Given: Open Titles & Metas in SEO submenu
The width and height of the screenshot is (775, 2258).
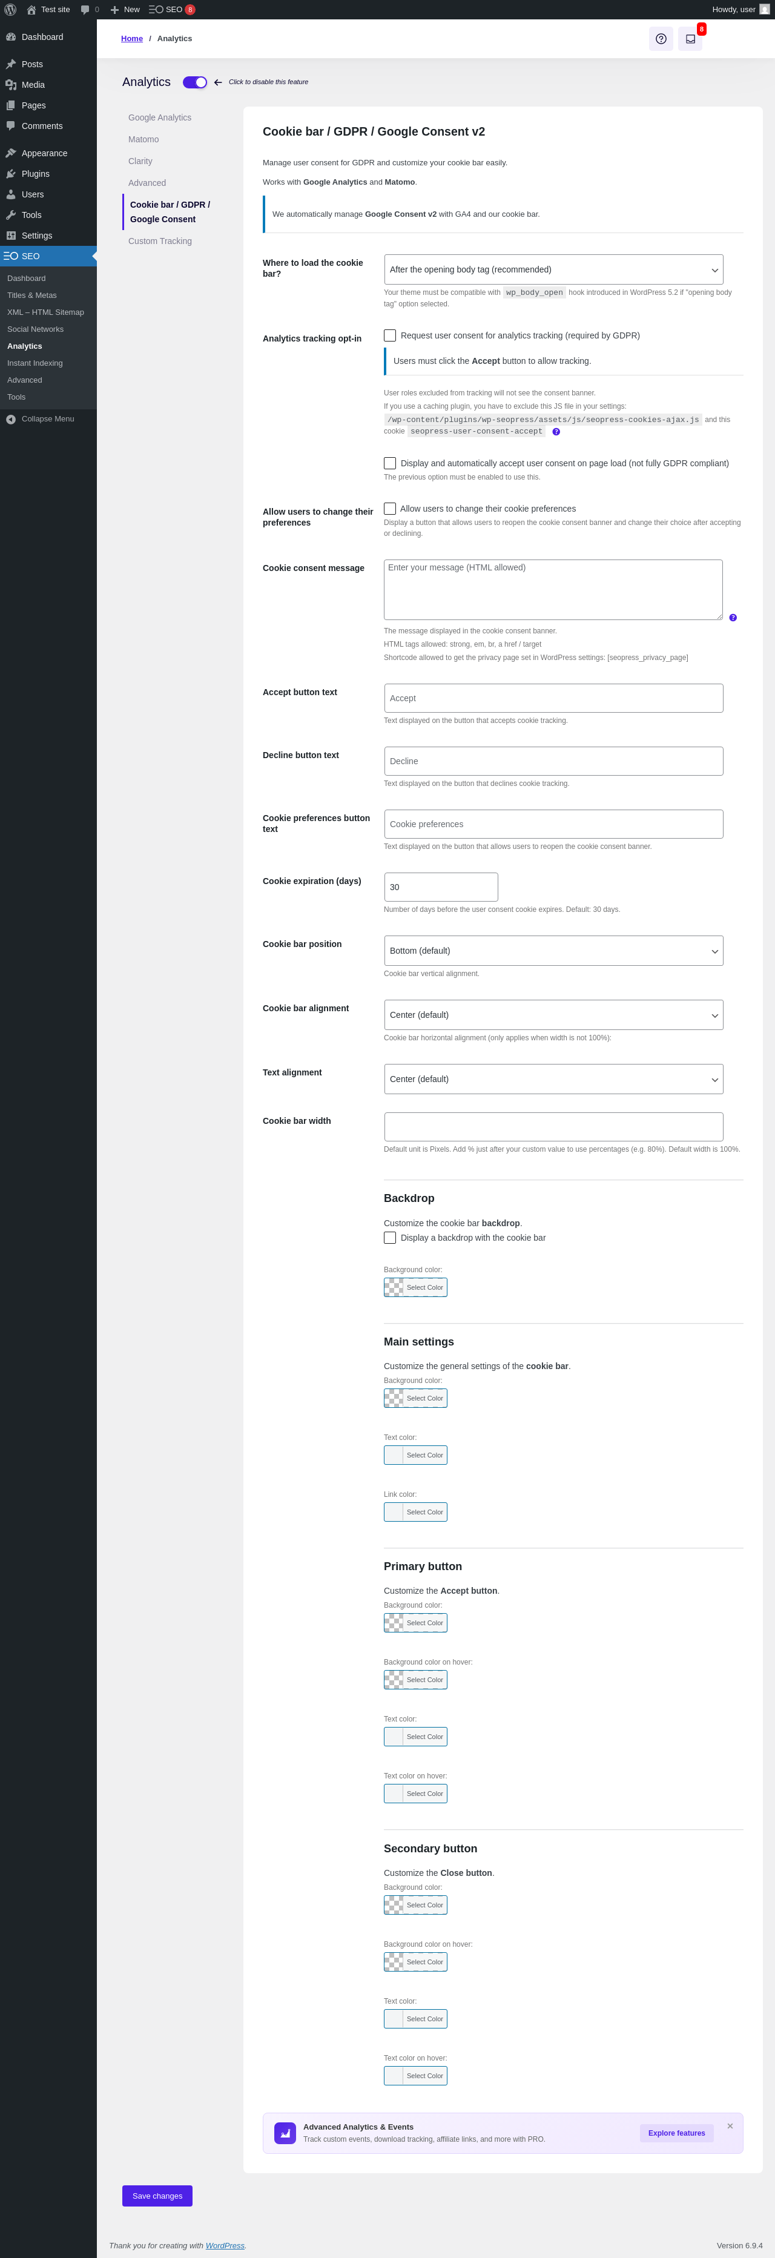Looking at the screenshot, I should click(31, 295).
